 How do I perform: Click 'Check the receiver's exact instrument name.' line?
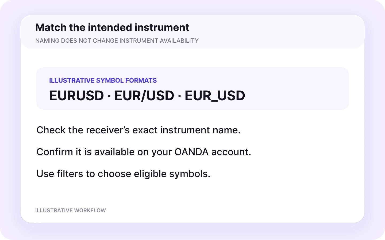tap(138, 130)
